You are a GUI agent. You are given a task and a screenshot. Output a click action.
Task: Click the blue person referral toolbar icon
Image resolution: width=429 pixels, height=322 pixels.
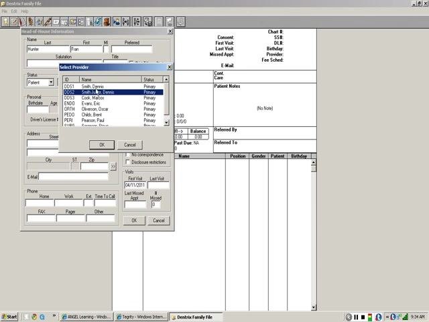117,21
